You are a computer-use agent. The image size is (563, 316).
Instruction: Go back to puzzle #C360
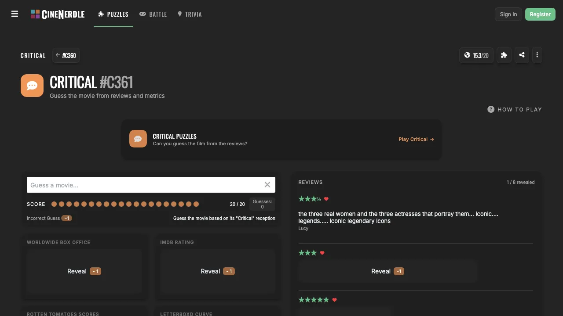(x=66, y=55)
